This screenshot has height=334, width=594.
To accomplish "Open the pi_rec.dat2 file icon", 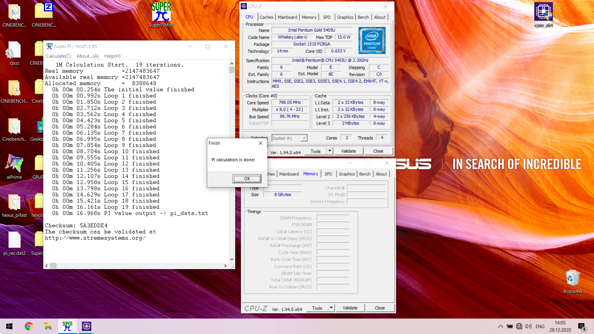I will click(14, 244).
